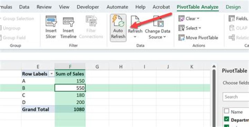Click the Auto Refresh button
Image resolution: width=249 pixels, height=127 pixels.
click(x=118, y=28)
